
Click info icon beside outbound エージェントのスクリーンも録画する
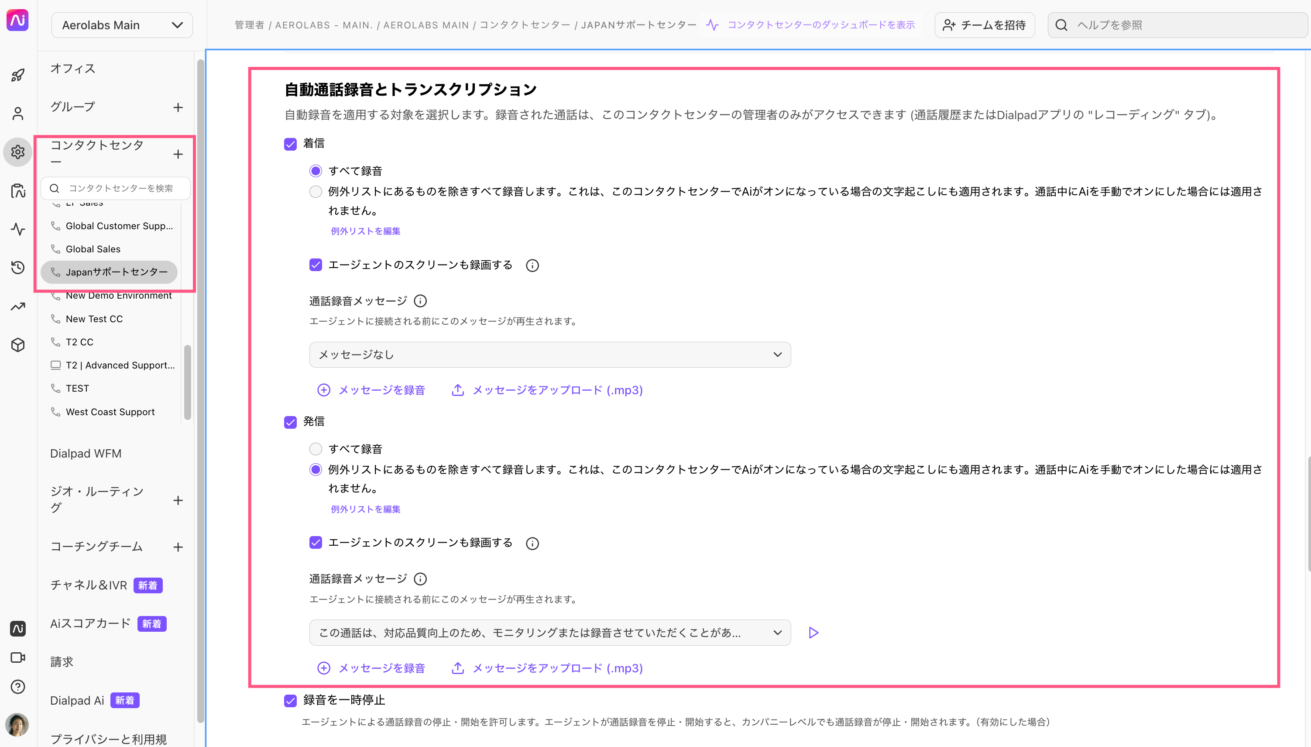coord(532,543)
